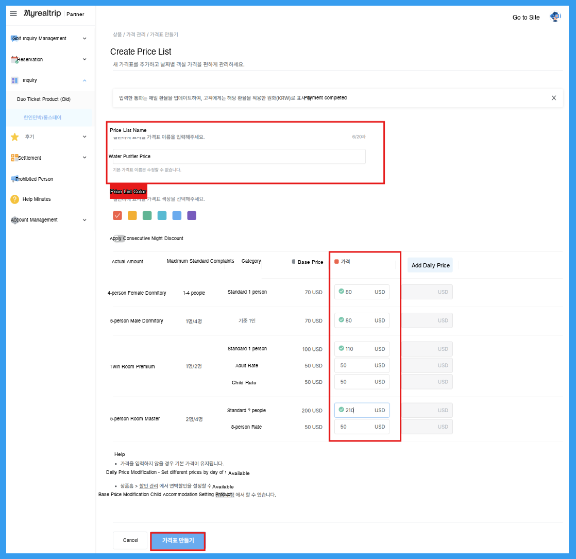The image size is (576, 559).
Task: Click the Account Management gear icon
Action: 14,220
